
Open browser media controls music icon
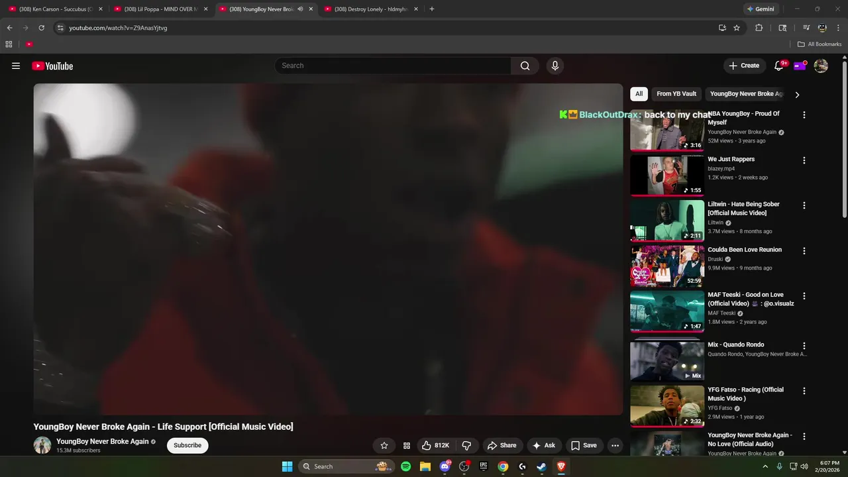click(x=806, y=28)
